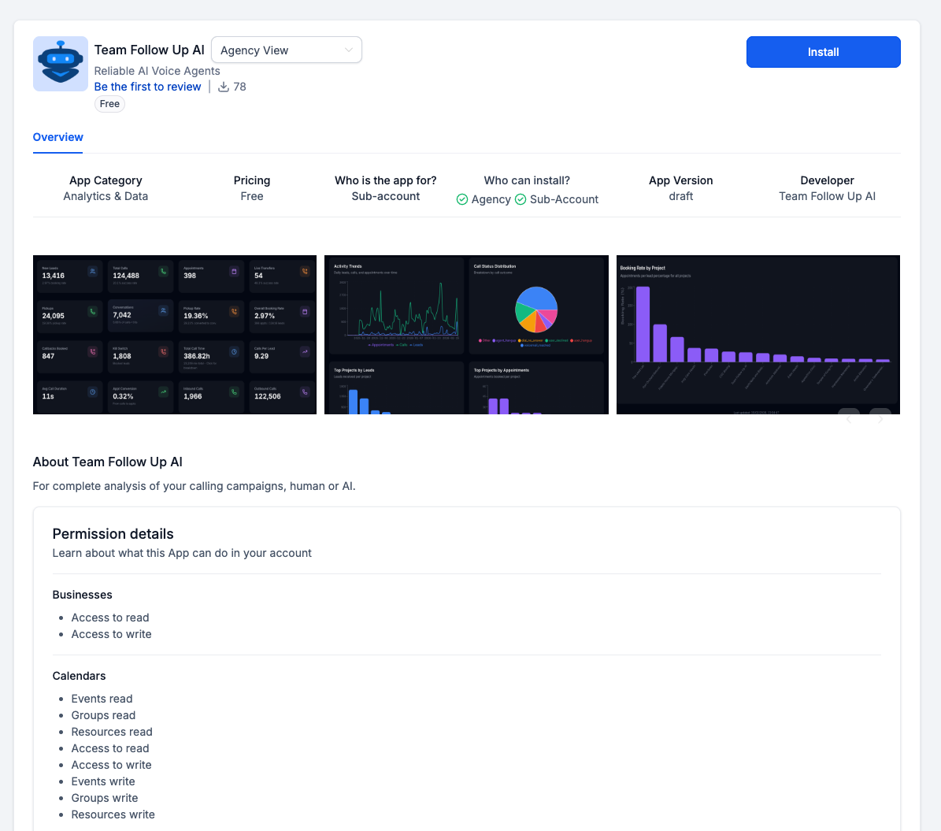The image size is (941, 831).
Task: Click 'Access to read' under Businesses
Action: (x=110, y=618)
